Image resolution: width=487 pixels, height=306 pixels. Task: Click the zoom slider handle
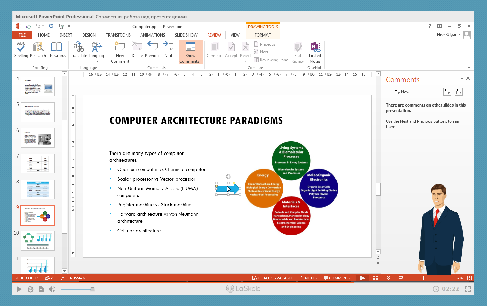tap(424, 278)
